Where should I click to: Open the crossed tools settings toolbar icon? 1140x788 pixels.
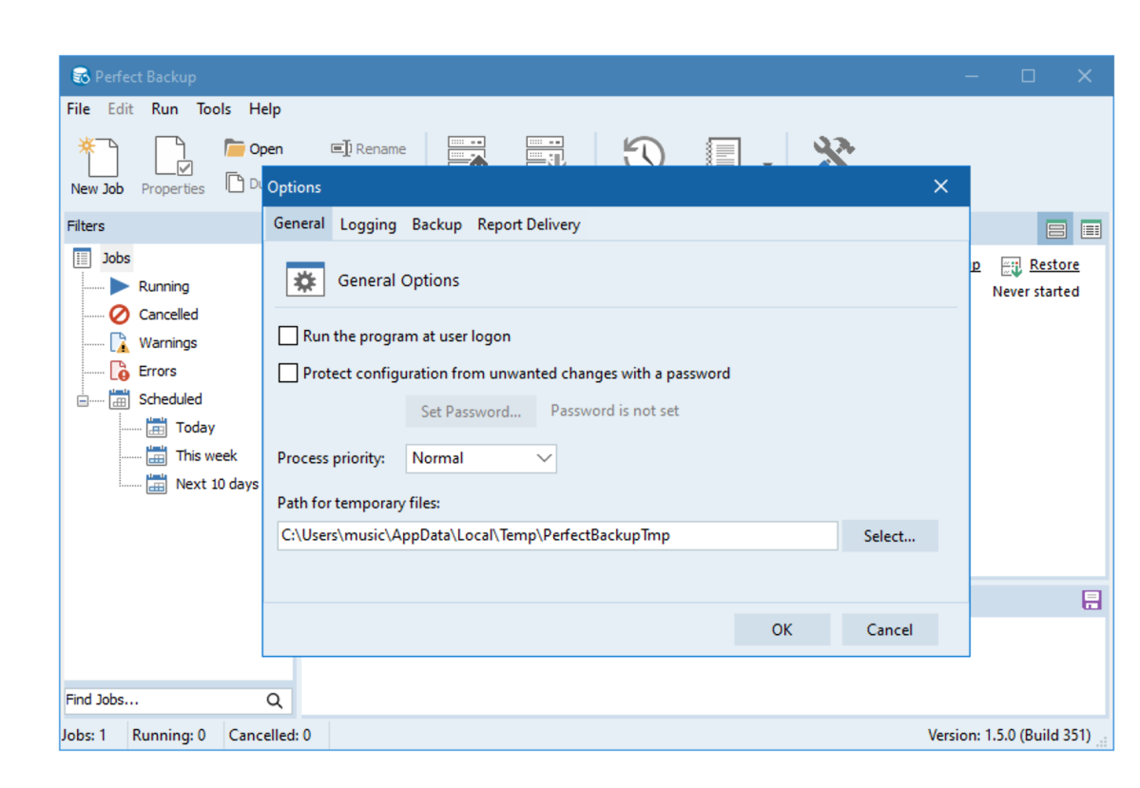[x=833, y=150]
